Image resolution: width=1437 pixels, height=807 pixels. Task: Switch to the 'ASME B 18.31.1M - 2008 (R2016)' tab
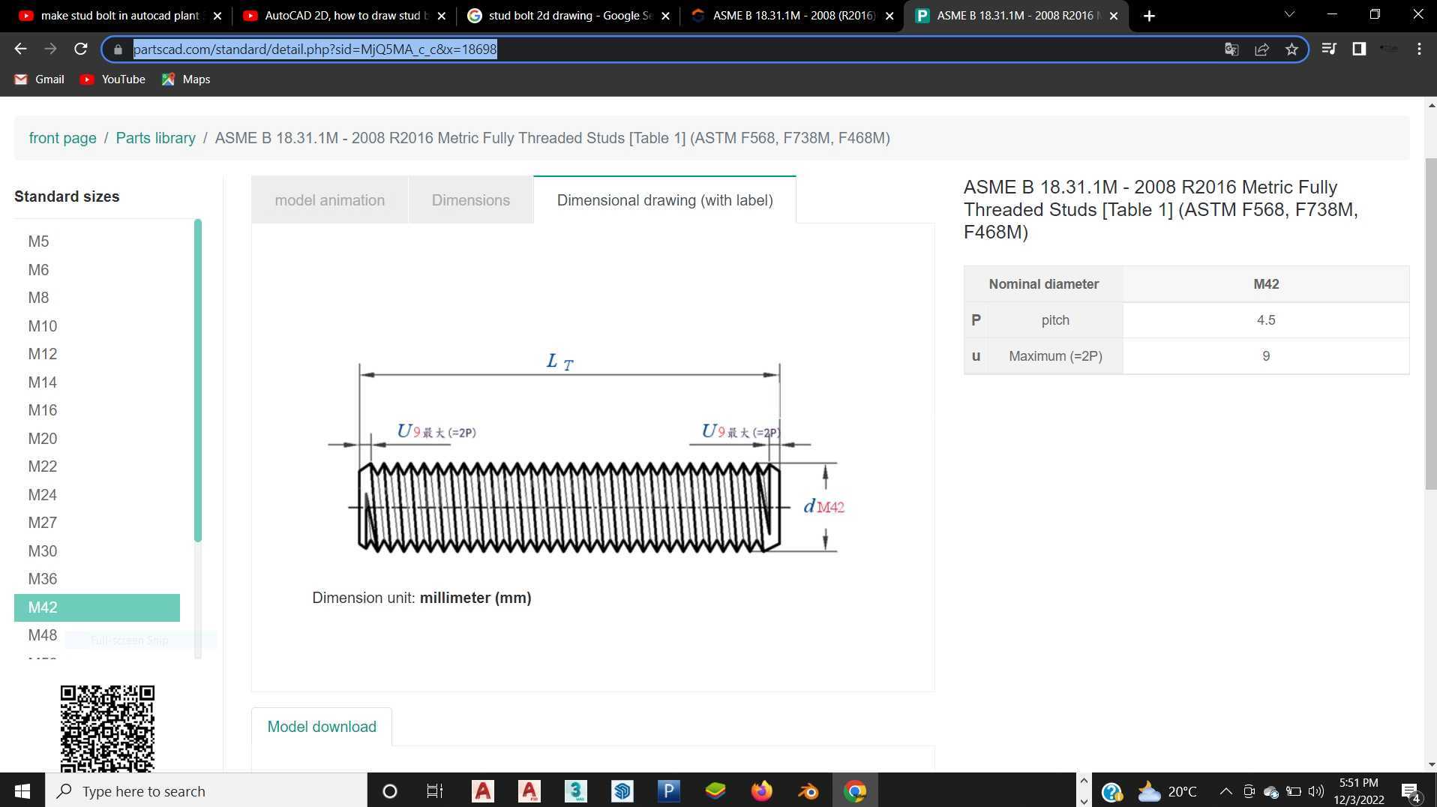[x=793, y=16]
